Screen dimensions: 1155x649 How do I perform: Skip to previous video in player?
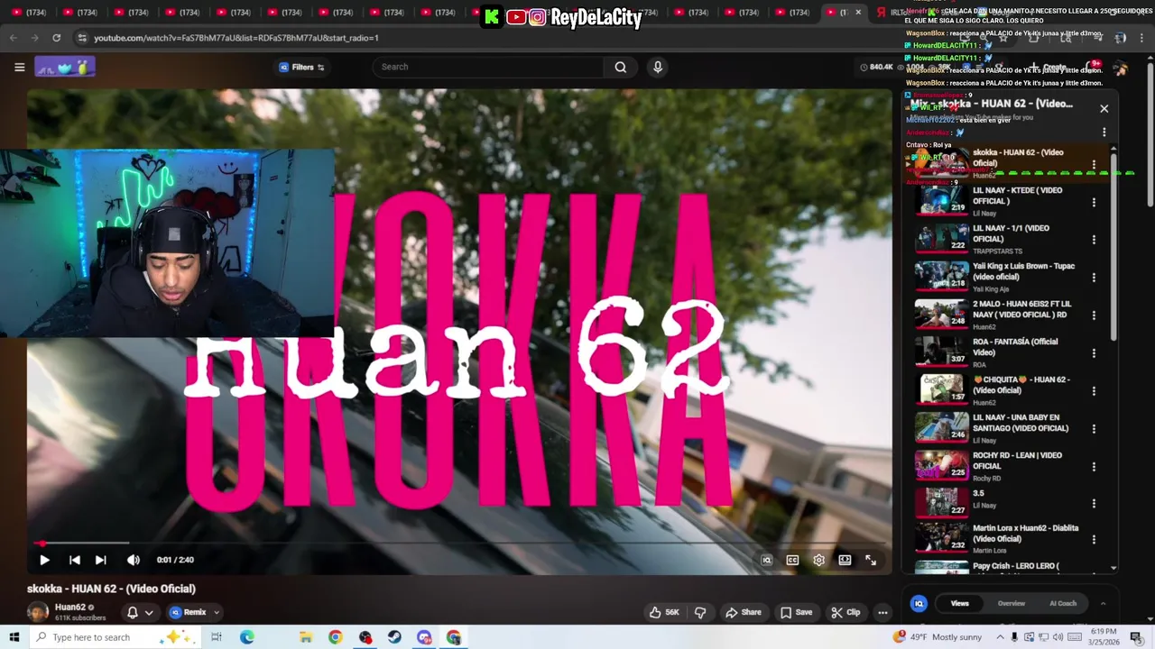coord(75,560)
